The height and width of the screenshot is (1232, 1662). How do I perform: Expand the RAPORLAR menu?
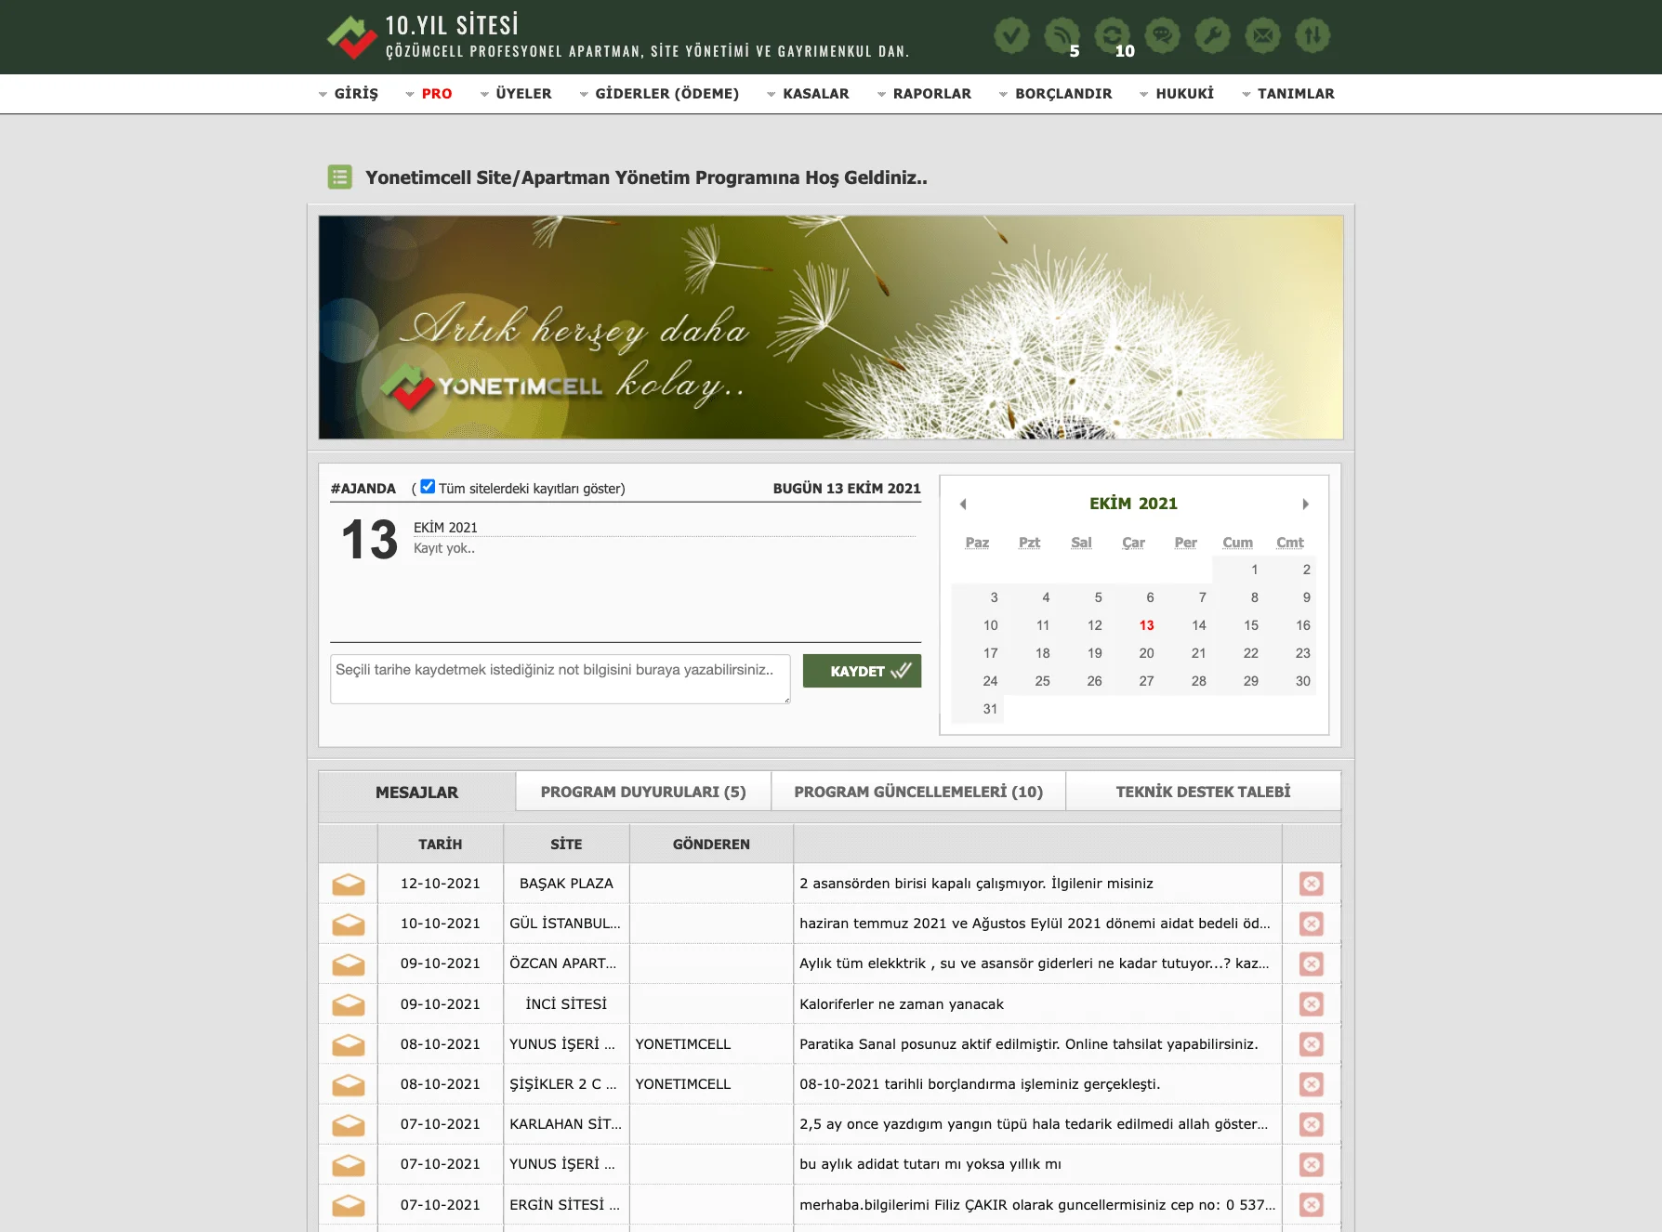(924, 94)
